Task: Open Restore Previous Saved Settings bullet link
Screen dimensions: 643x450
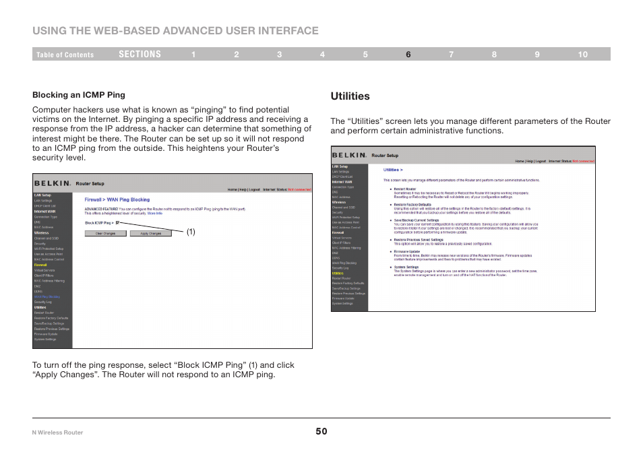Action: click(419, 240)
